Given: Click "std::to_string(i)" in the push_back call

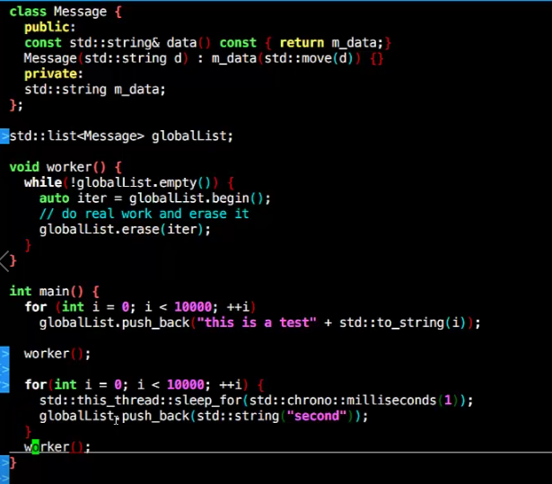Looking at the screenshot, I should (x=404, y=322).
